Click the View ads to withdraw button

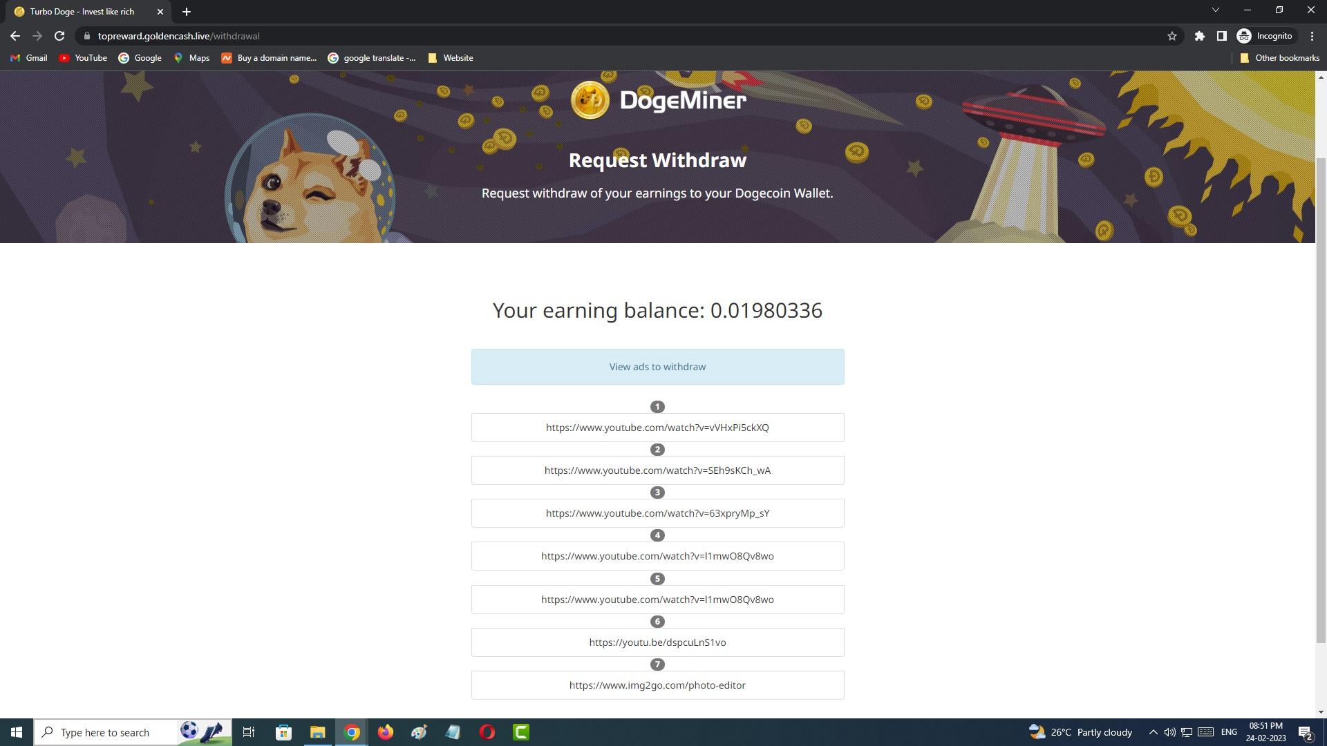[x=657, y=366]
